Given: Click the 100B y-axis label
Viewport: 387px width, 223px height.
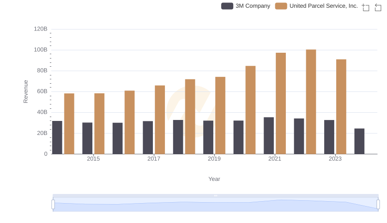Looking at the screenshot, I should pyautogui.click(x=41, y=50).
